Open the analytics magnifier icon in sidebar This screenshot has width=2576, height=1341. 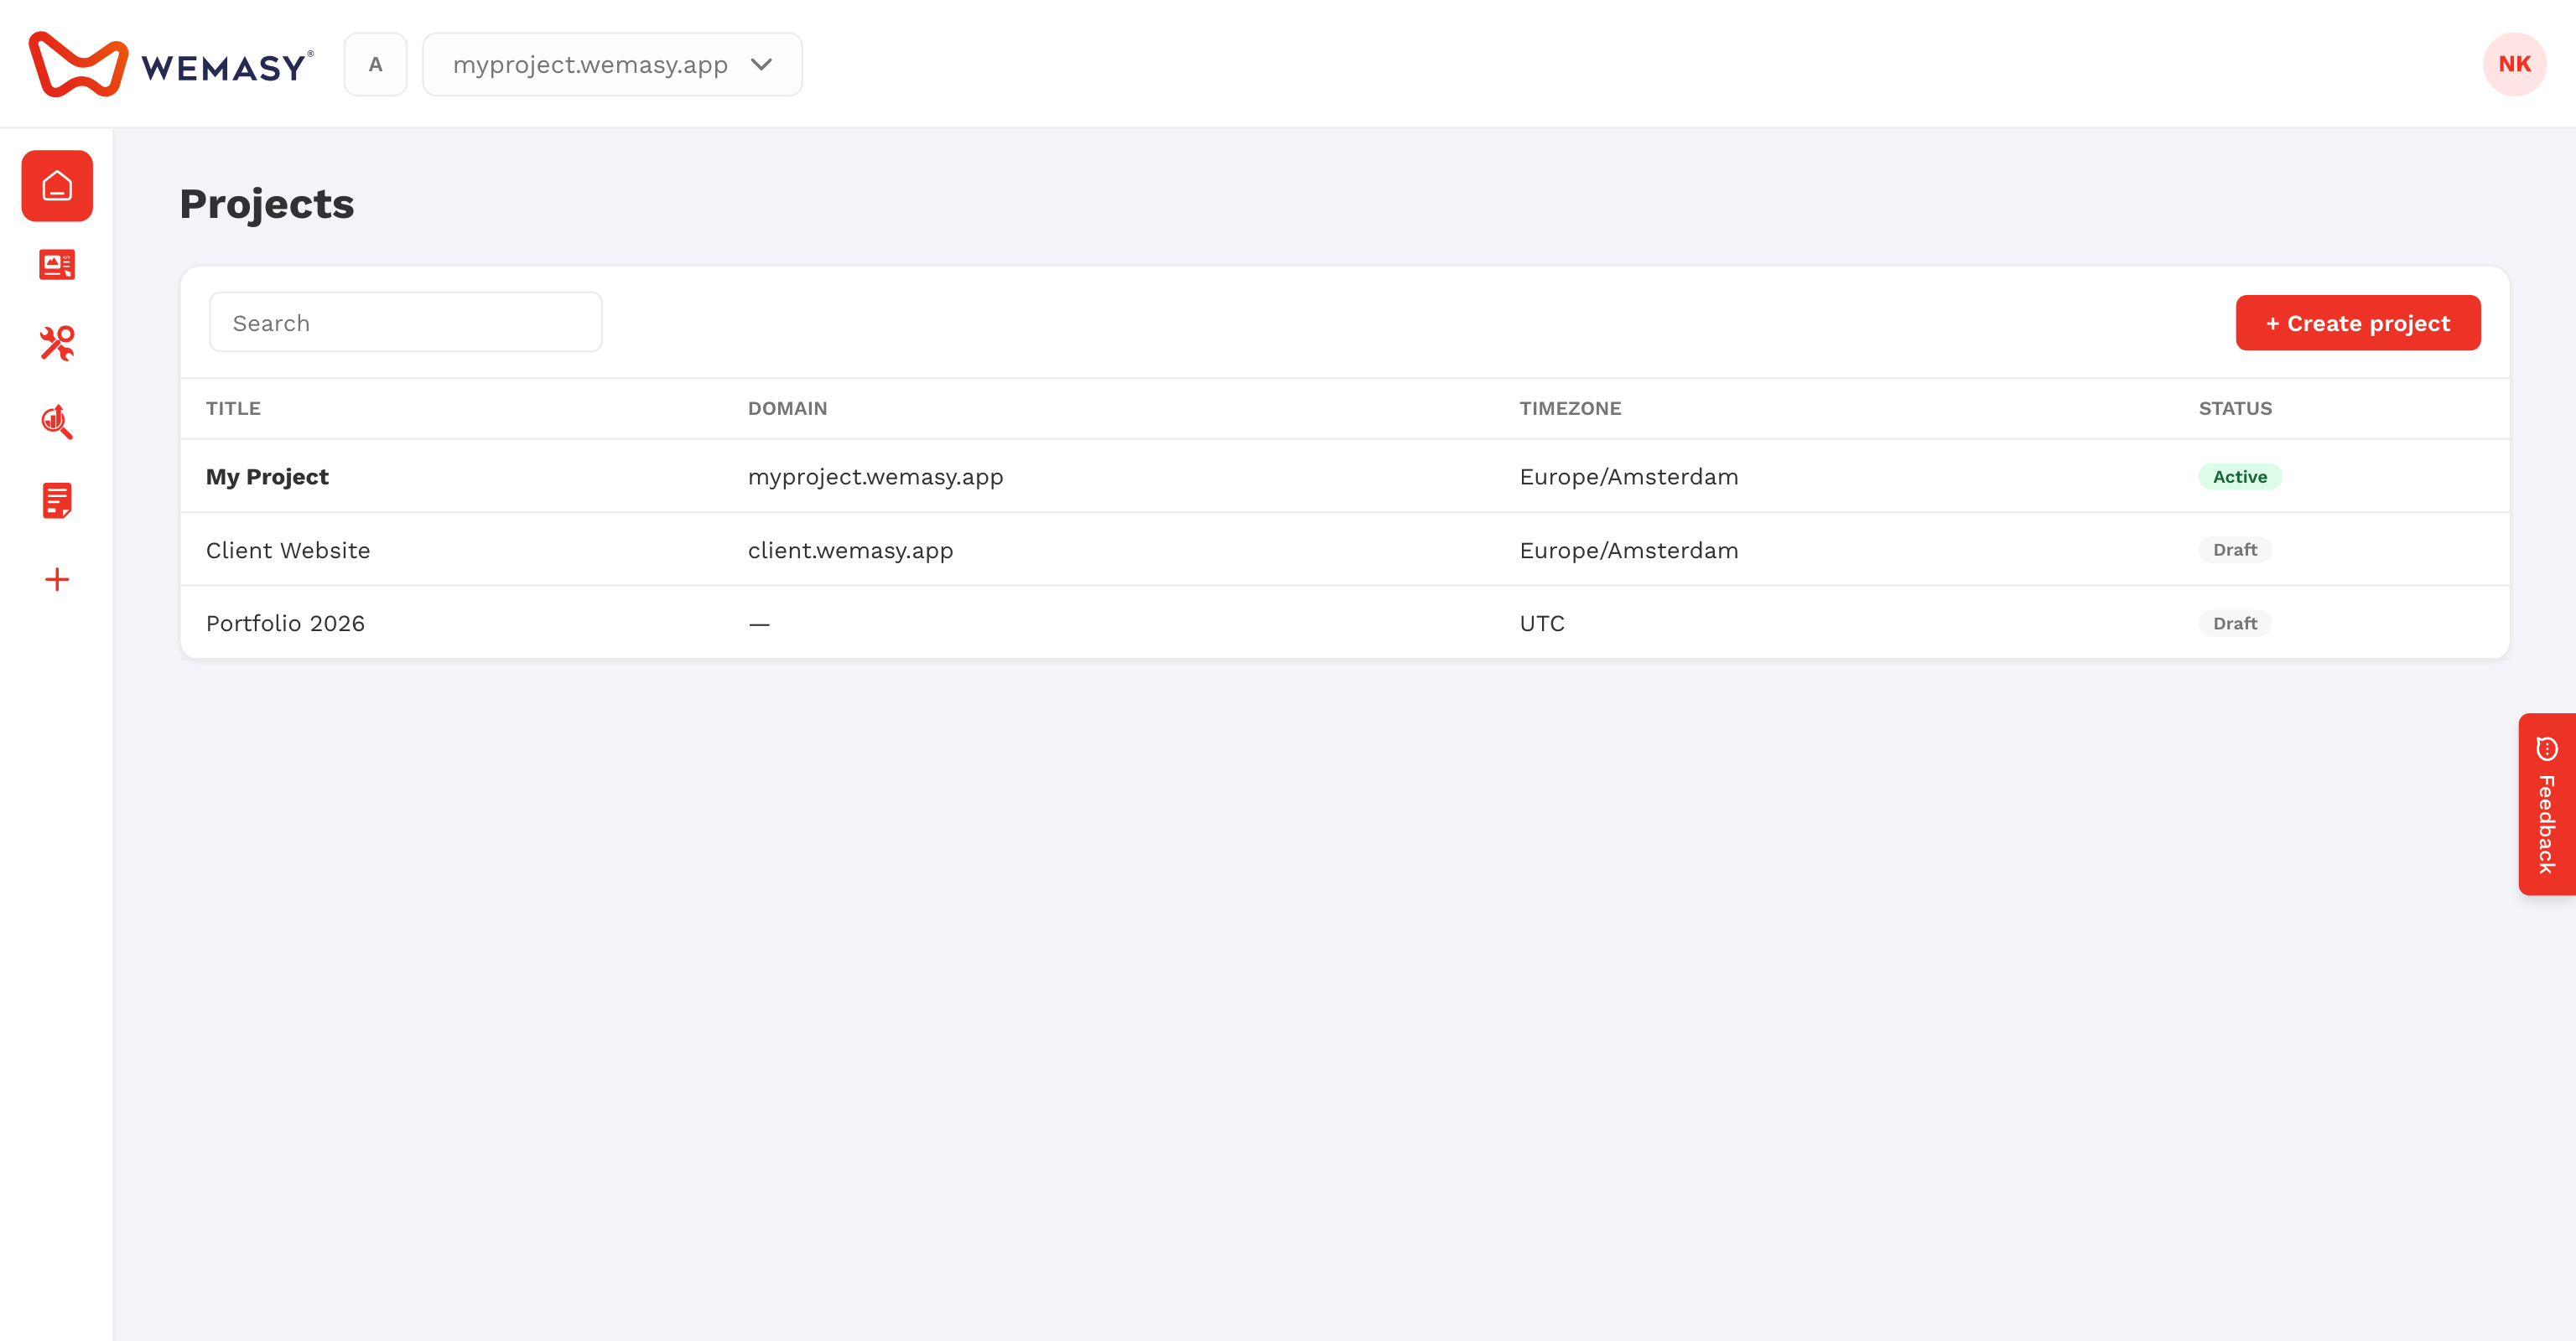pos(57,422)
